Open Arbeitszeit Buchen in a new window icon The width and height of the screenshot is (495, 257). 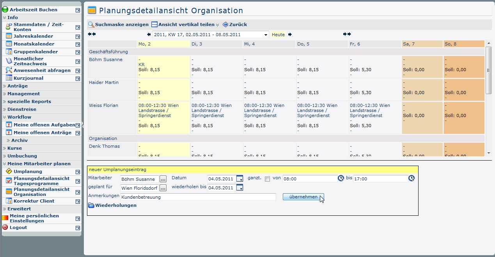point(78,10)
